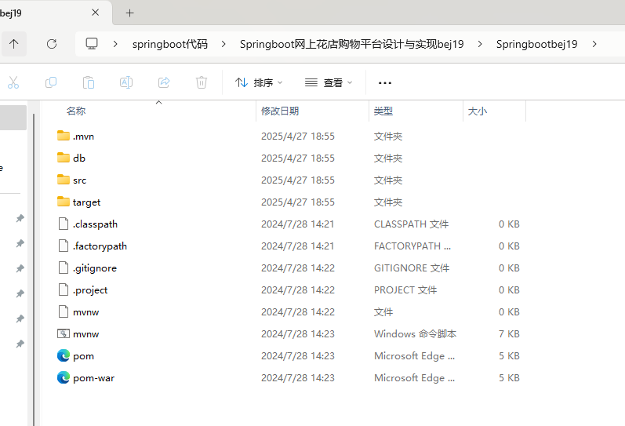Click the Share icon in toolbar
Viewport: 625px width, 426px height.
pyautogui.click(x=164, y=82)
